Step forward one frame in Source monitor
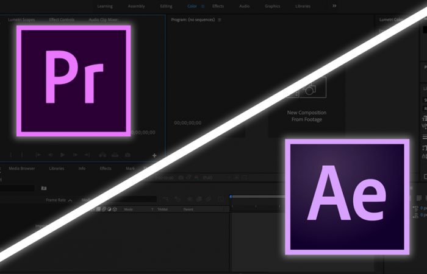This screenshot has height=274, width=427. tap(75, 155)
